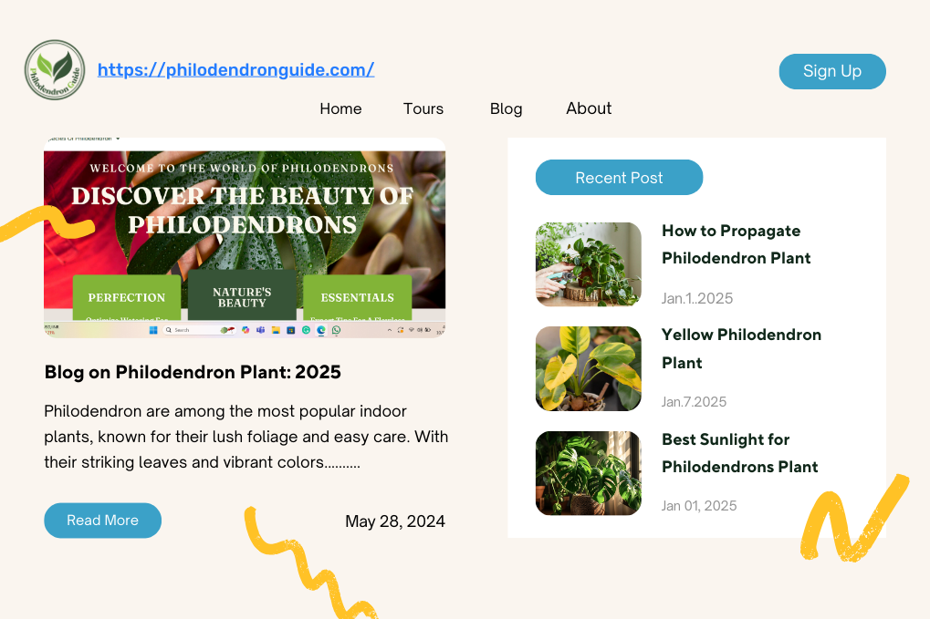Open the Windows Start icon in taskbar

click(153, 330)
